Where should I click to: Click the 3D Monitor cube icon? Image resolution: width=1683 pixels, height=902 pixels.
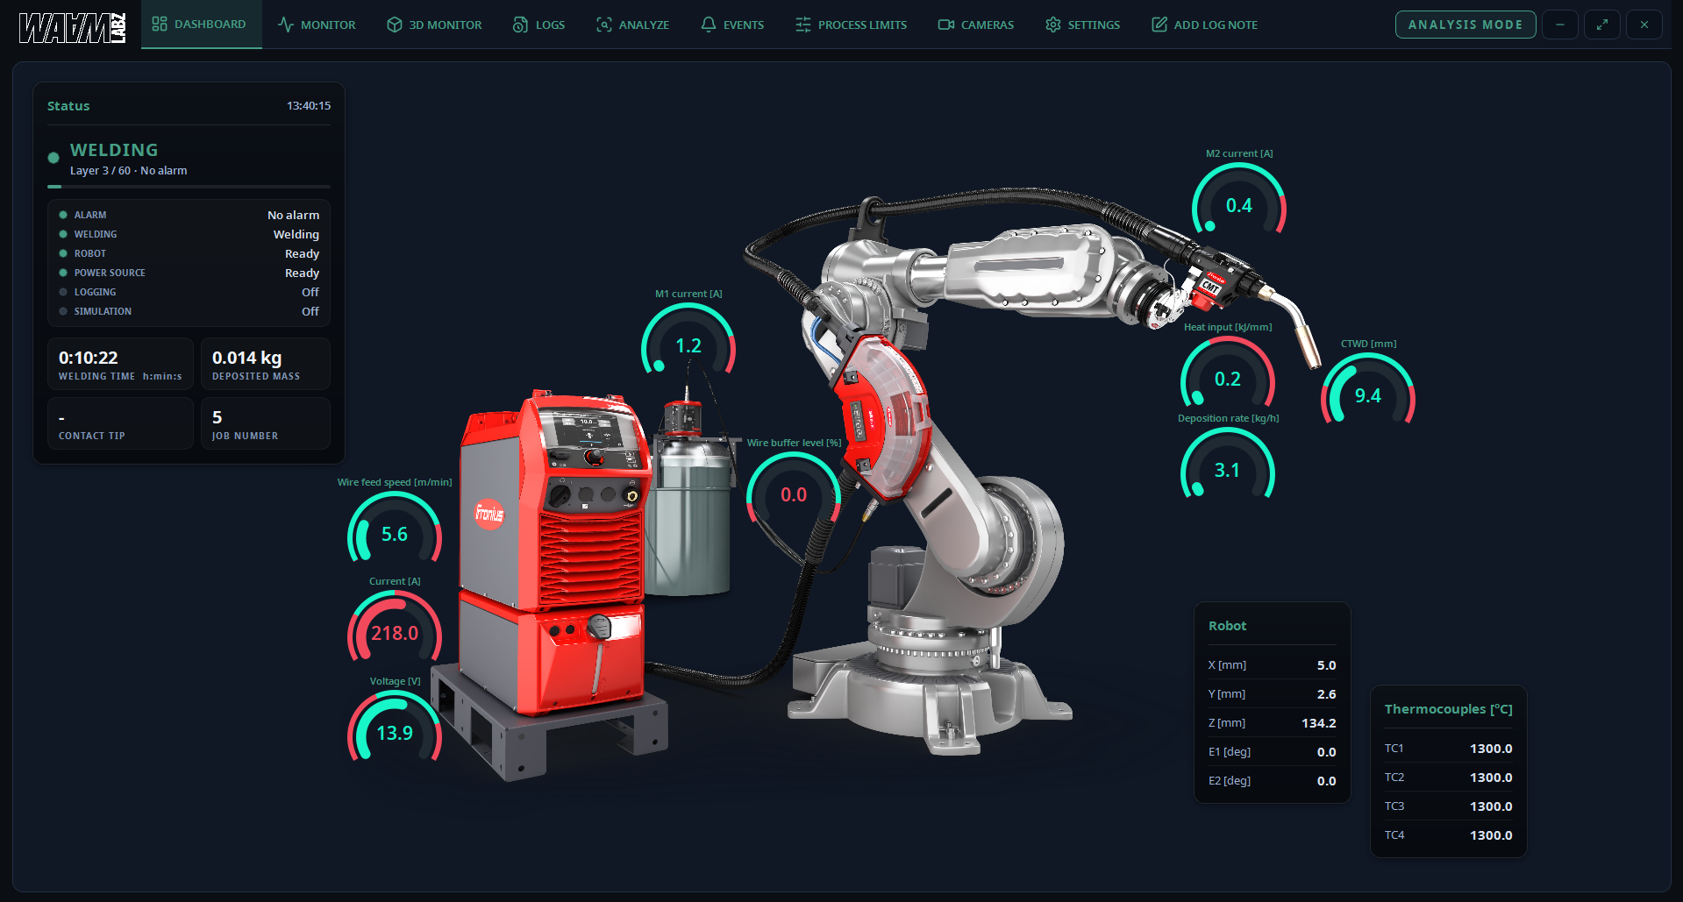click(394, 25)
